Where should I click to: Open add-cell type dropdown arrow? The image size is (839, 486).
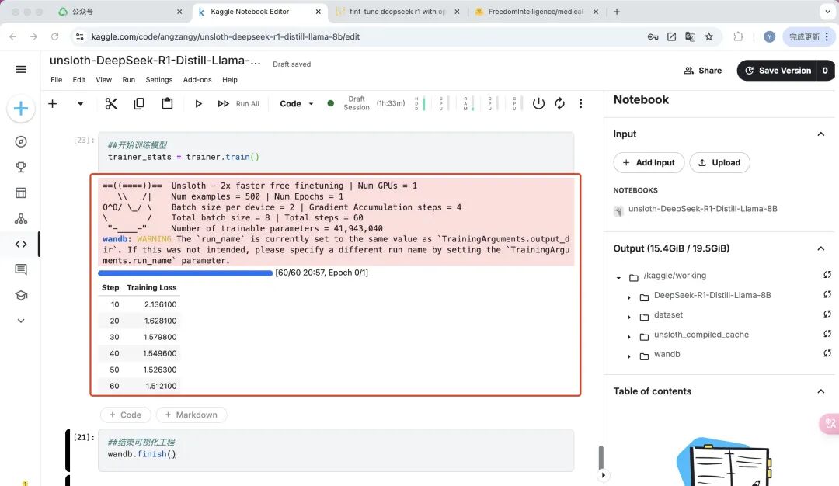click(x=80, y=104)
